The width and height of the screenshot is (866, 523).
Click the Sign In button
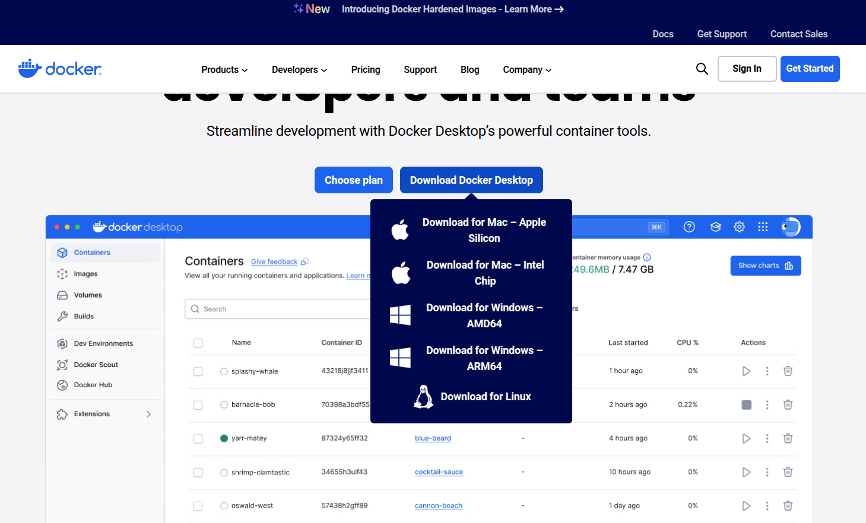[747, 69]
